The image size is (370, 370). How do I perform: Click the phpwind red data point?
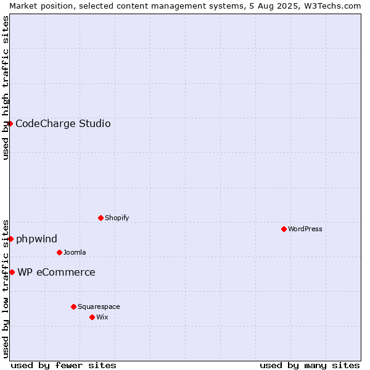tap(10, 239)
